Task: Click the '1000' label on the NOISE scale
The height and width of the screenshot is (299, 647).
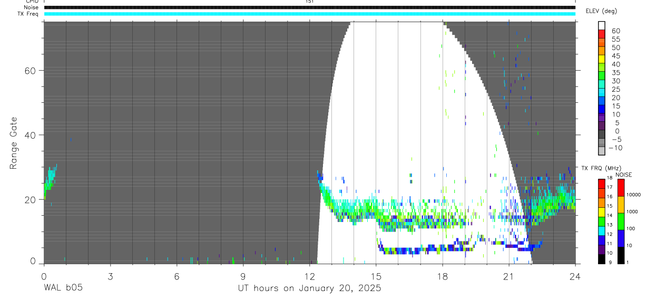Action: point(633,211)
